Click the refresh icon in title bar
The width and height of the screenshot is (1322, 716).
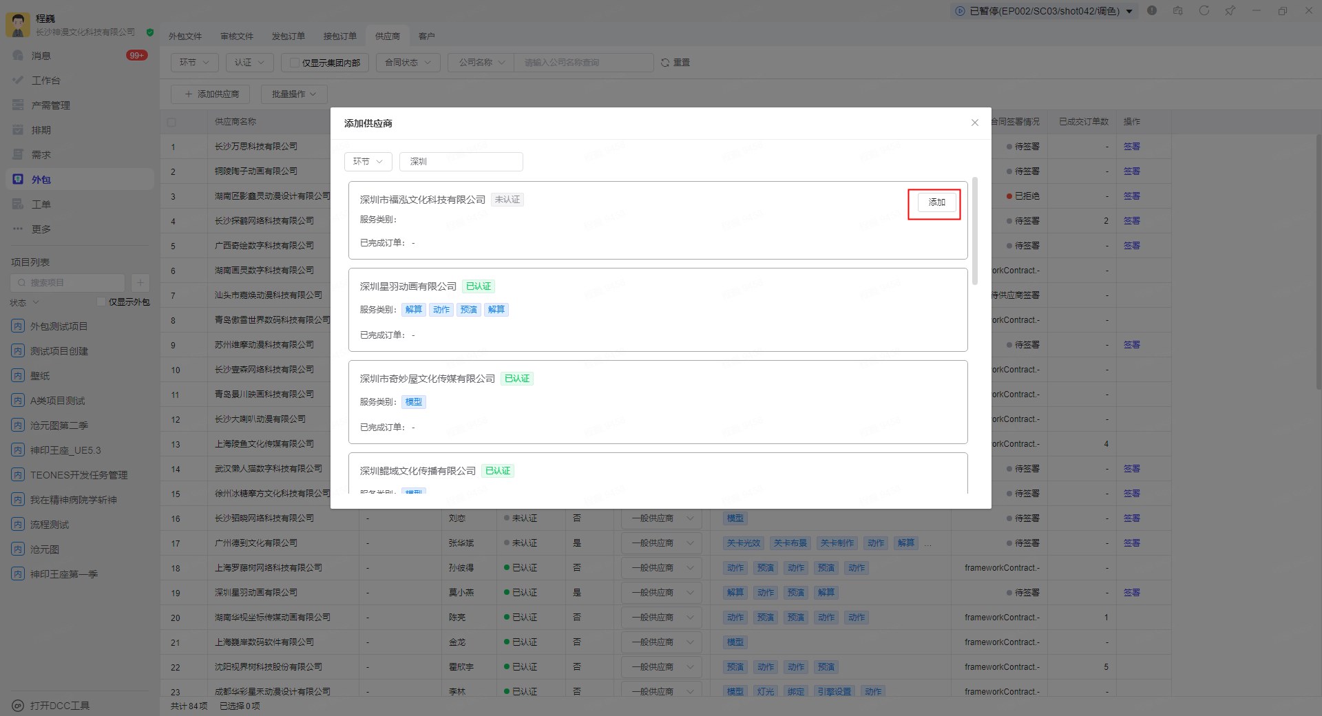pos(1204,11)
